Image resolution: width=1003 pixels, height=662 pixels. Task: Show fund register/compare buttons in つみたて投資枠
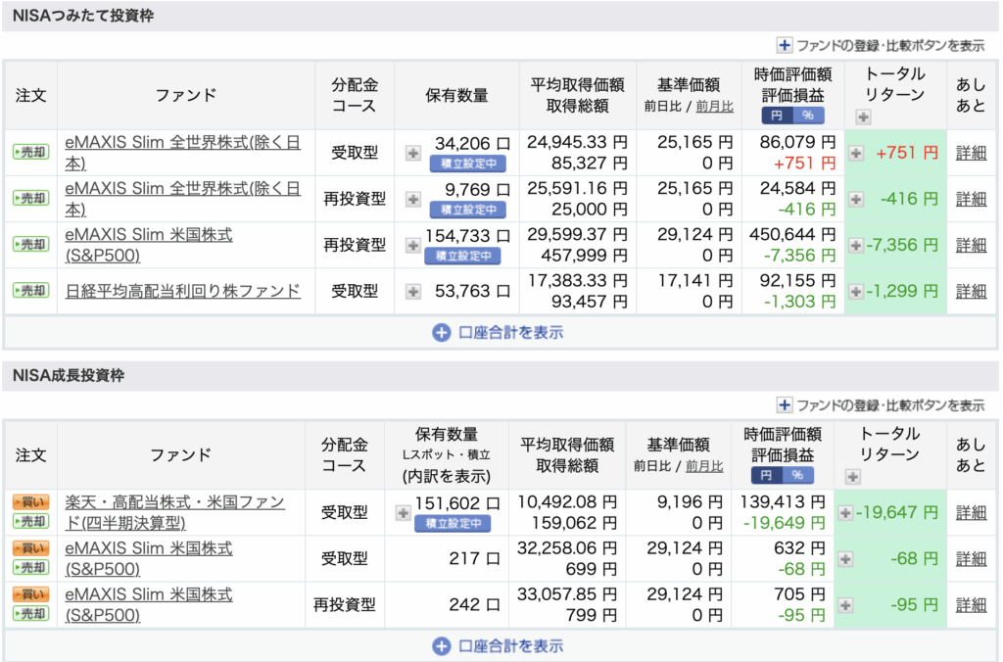[881, 45]
